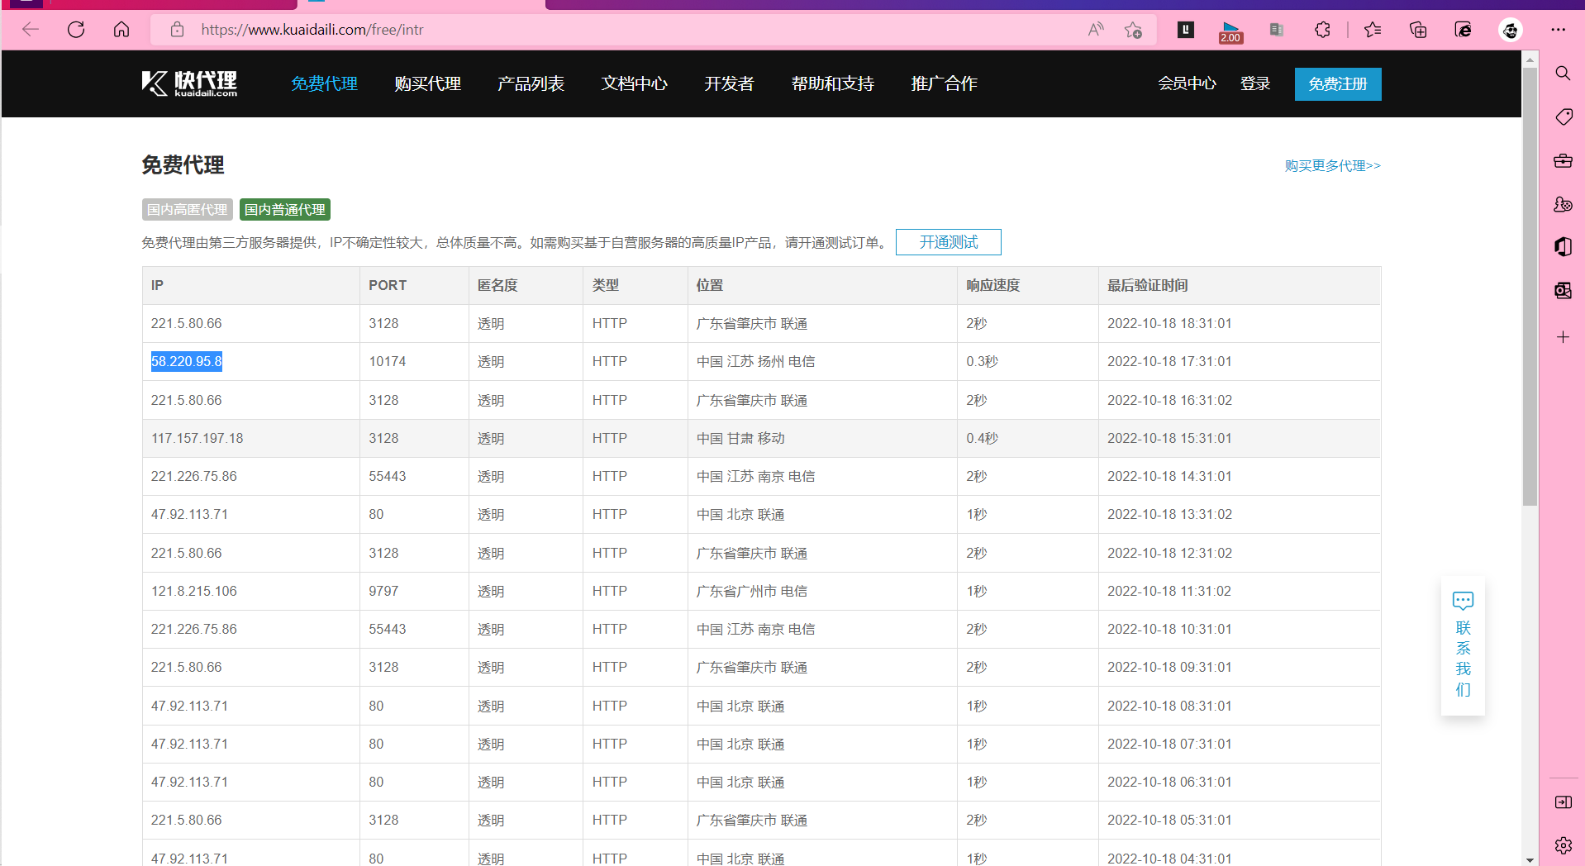
Task: Open the browser home page icon
Action: coord(121,30)
